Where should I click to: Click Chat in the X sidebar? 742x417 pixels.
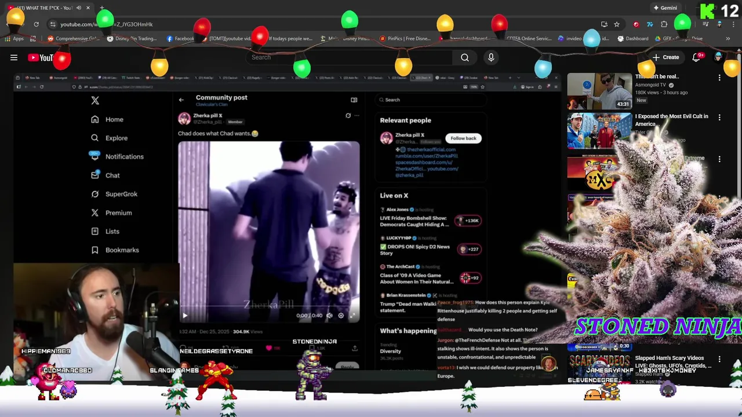point(105,175)
